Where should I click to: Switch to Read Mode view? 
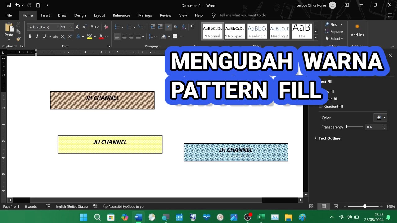click(x=311, y=206)
